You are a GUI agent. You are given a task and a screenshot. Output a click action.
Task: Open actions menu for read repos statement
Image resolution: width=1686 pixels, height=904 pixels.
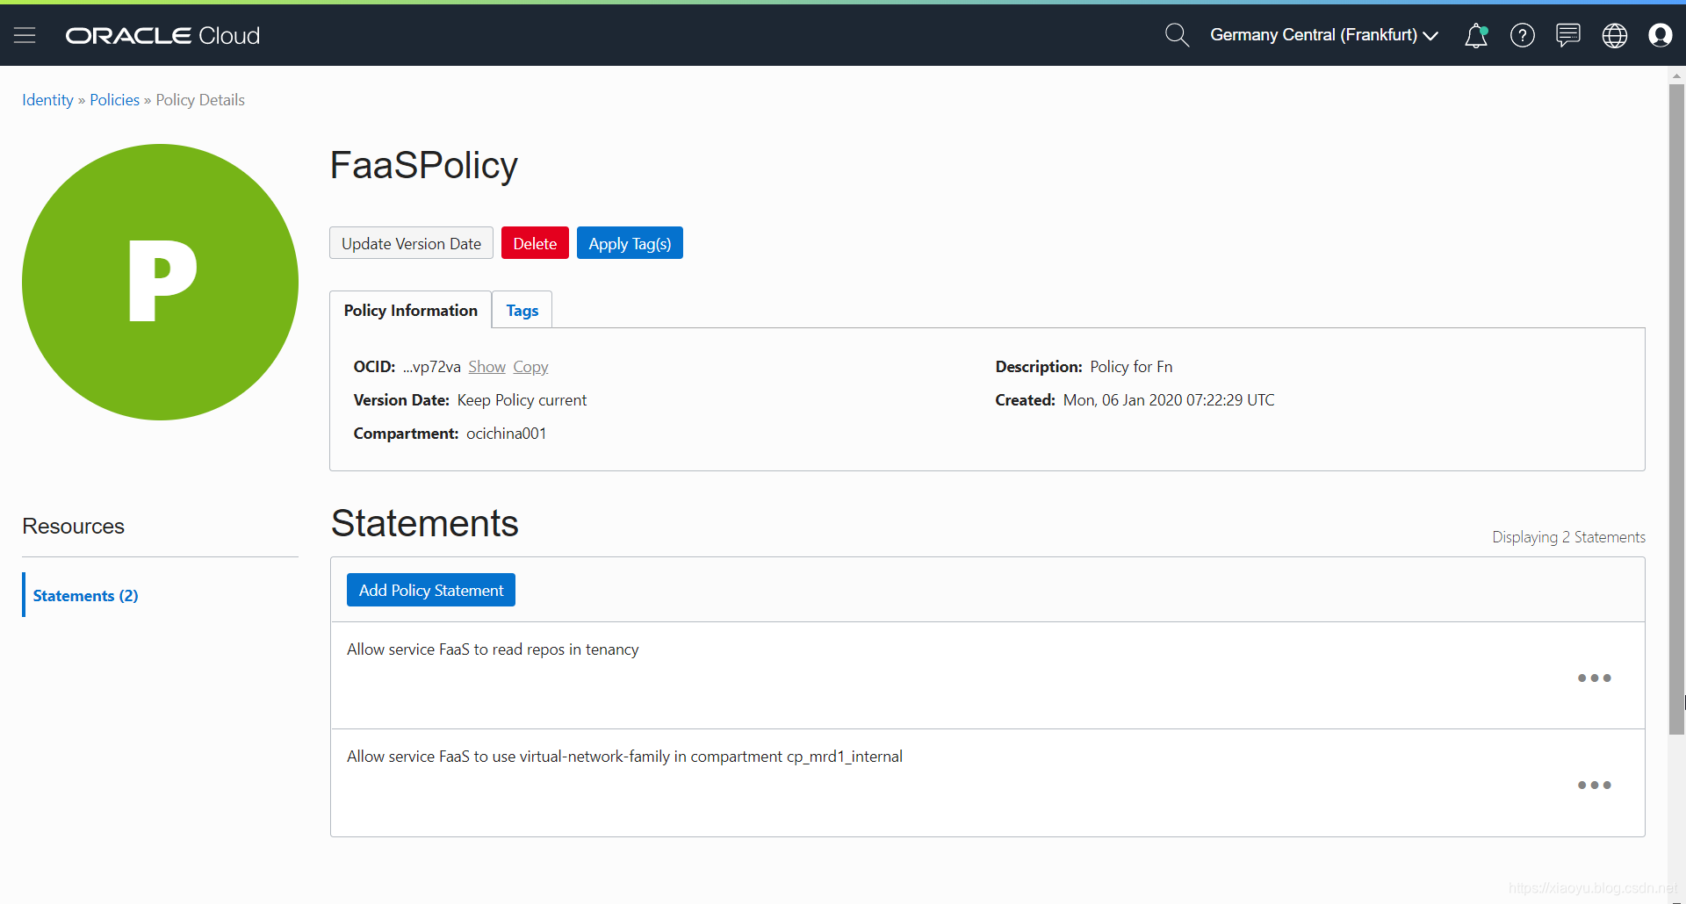tap(1594, 678)
